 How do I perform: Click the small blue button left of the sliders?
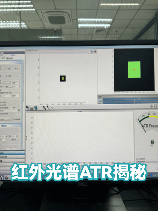pyautogui.click(x=100, y=101)
